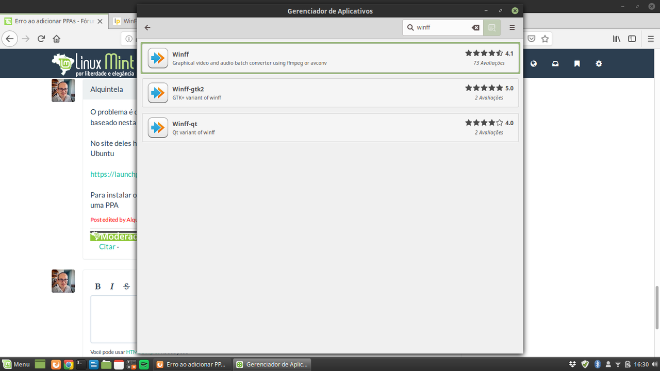Image resolution: width=660 pixels, height=371 pixels.
Task: Click 'Qt variant of winff' description
Action: (193, 132)
